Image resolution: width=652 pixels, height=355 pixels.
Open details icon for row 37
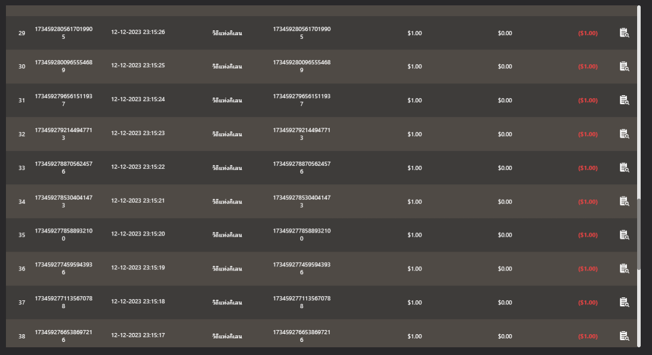(623, 302)
